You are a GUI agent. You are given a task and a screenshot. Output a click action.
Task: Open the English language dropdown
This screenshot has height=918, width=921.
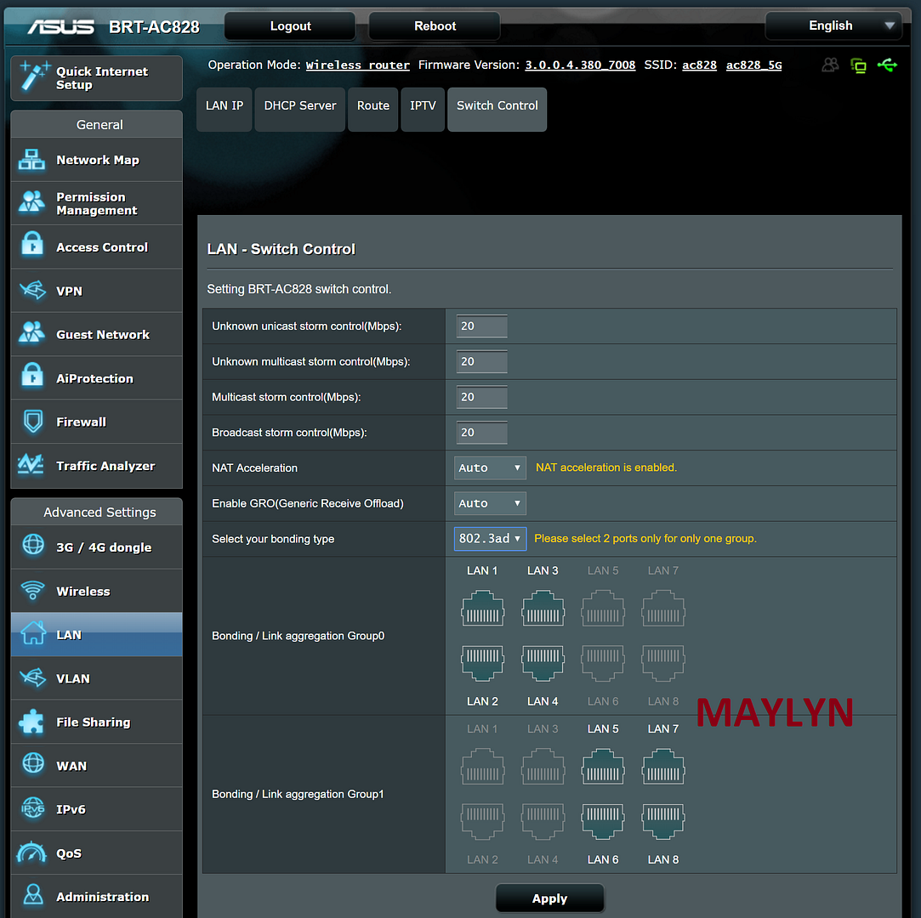tap(833, 25)
